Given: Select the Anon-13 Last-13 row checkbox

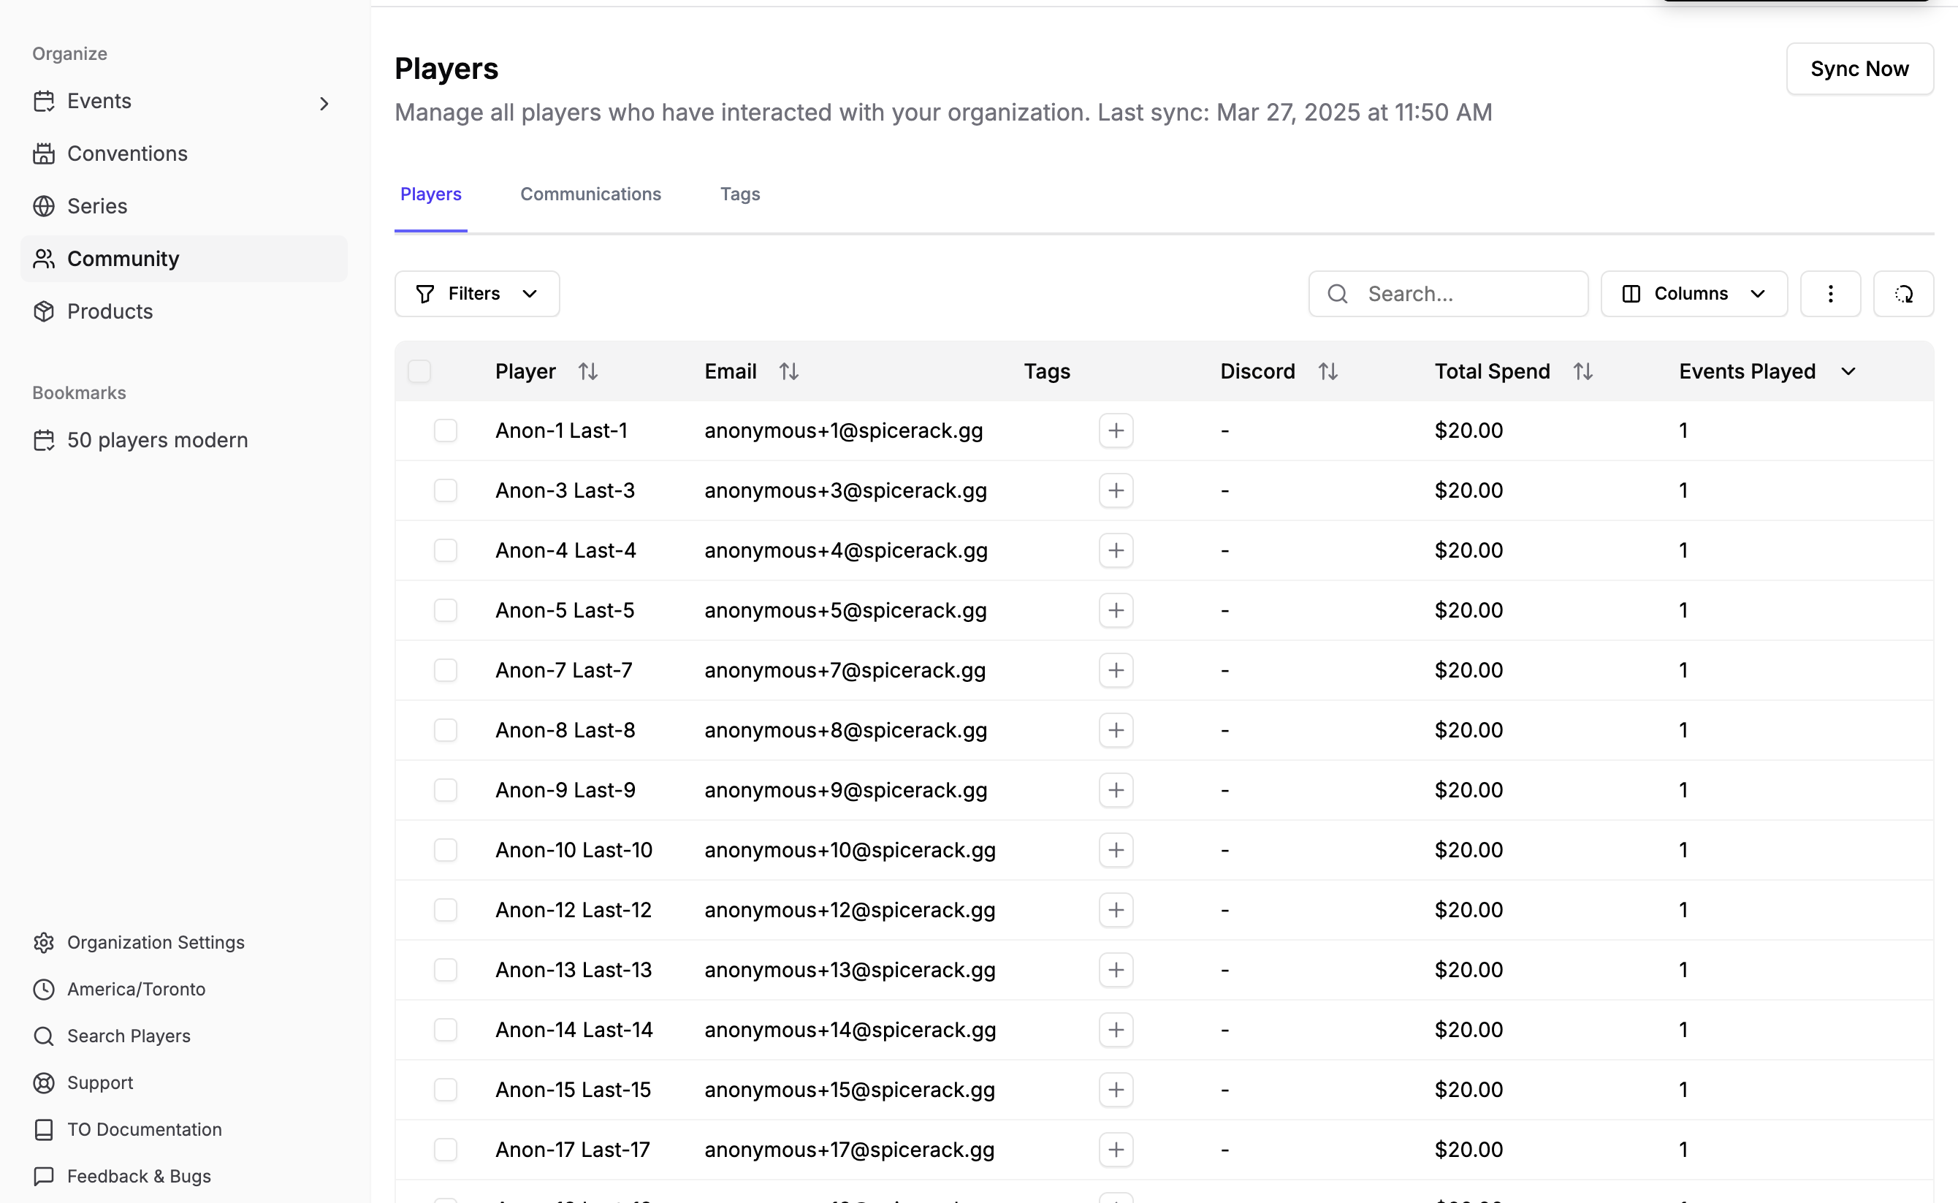Looking at the screenshot, I should [x=446, y=970].
